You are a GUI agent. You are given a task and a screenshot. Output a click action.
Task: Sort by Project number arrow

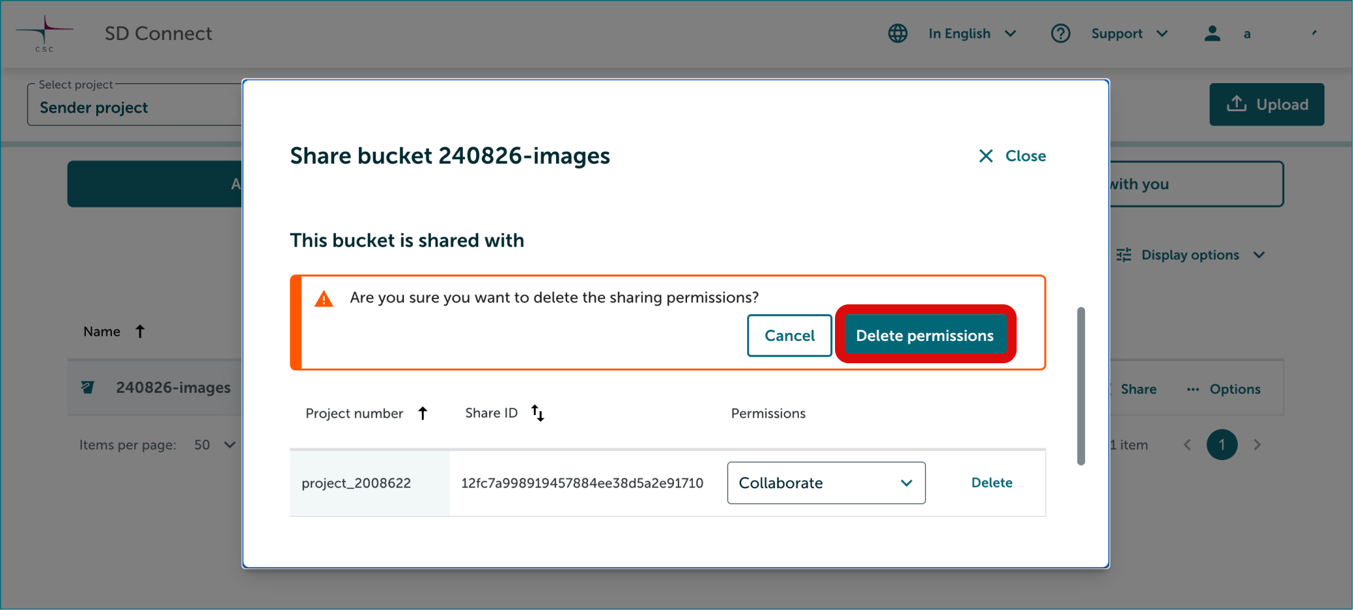(x=423, y=413)
